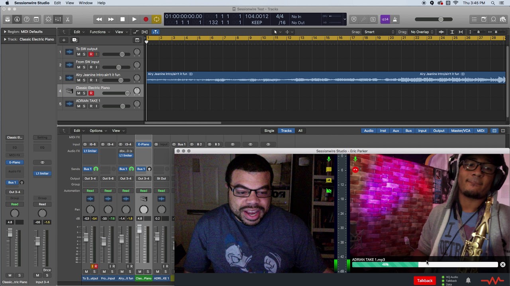The height and width of the screenshot is (286, 510).
Task: Open the Drag No Overlap dropdown
Action: (422, 32)
